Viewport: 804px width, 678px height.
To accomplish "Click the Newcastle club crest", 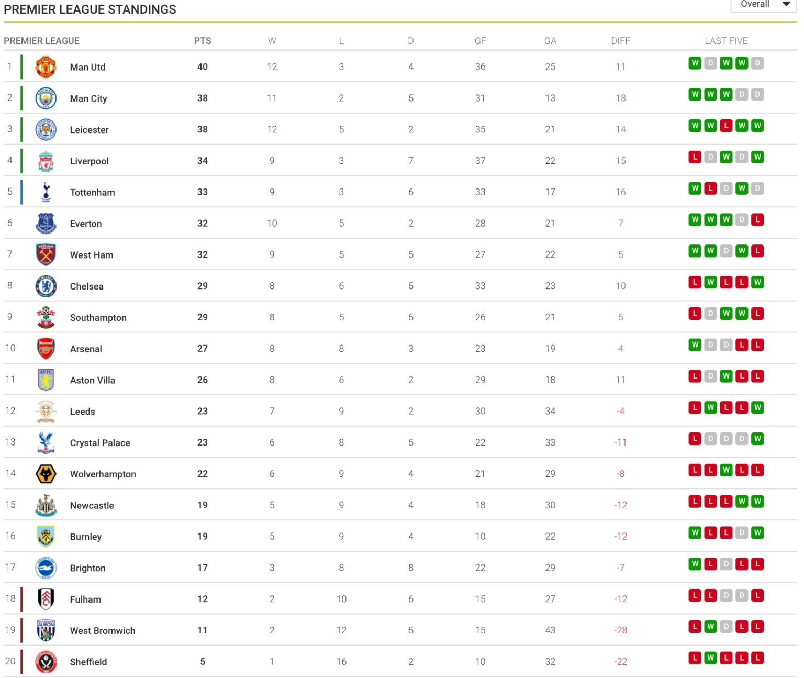I will click(46, 505).
